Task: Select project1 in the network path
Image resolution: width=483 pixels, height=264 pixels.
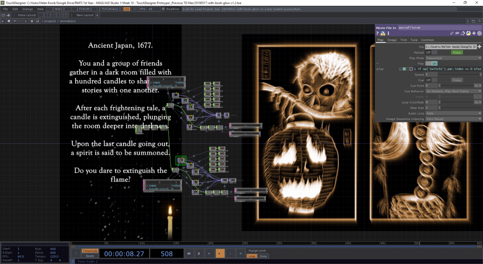Action: tap(50, 21)
